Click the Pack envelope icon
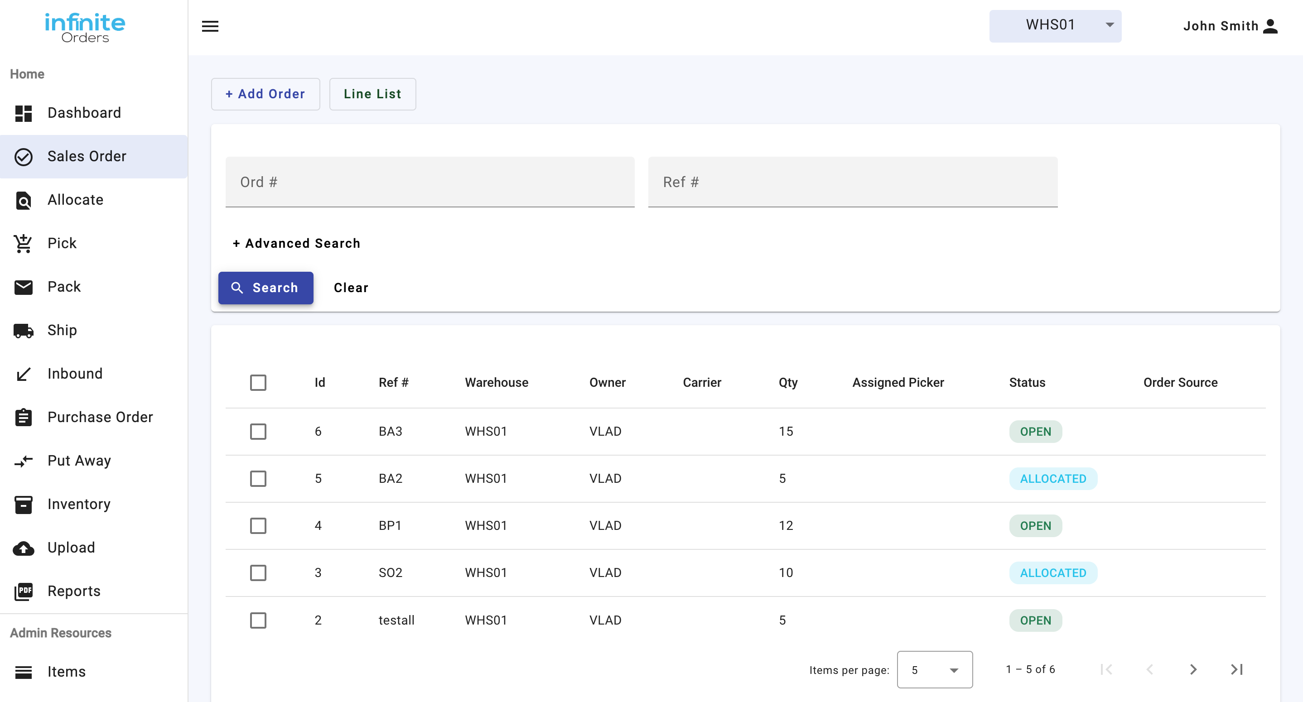This screenshot has height=702, width=1303. coord(23,287)
